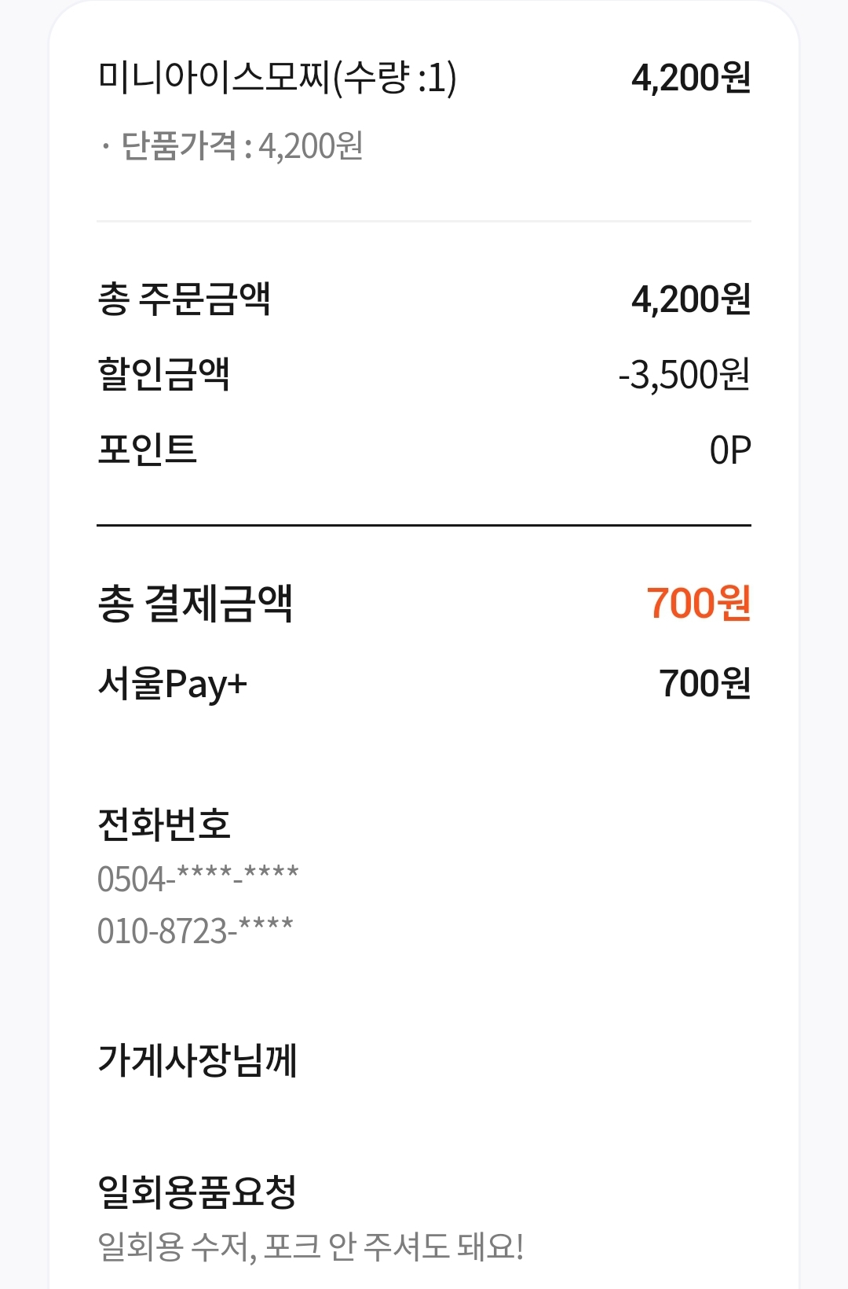Select the disposable cutlery request text
The height and width of the screenshot is (1289, 848).
310,1247
